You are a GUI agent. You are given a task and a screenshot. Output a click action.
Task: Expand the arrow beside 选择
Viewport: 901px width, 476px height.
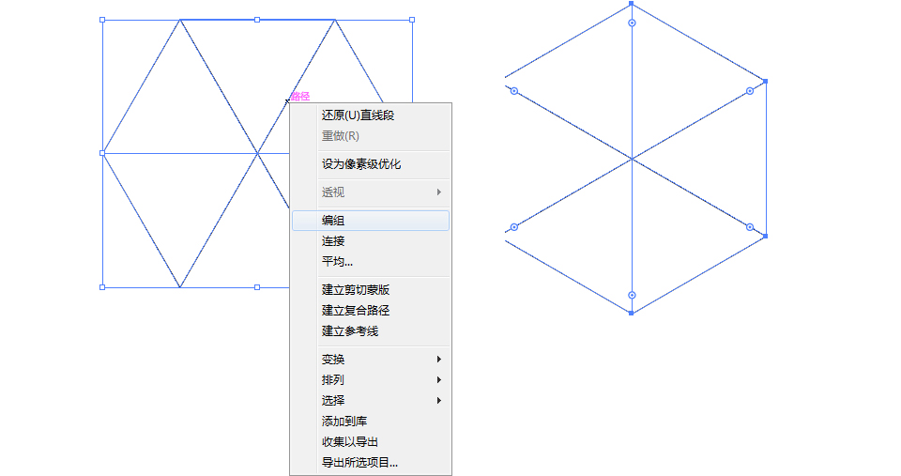tap(439, 401)
